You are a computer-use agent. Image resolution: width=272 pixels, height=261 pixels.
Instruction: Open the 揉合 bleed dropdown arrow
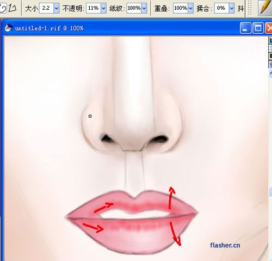tap(232, 8)
